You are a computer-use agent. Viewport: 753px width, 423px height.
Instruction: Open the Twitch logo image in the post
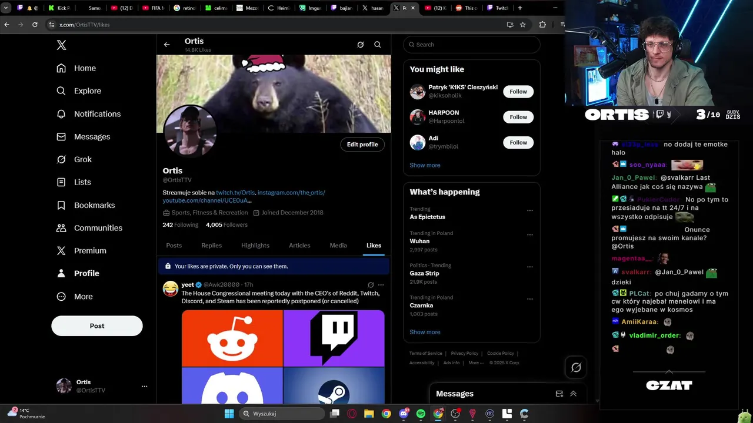[334, 338]
